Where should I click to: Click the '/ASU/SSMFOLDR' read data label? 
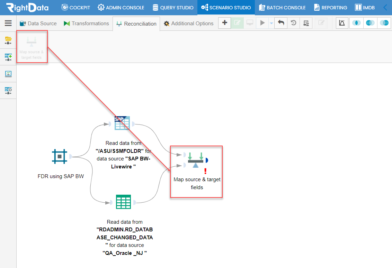coord(124,155)
